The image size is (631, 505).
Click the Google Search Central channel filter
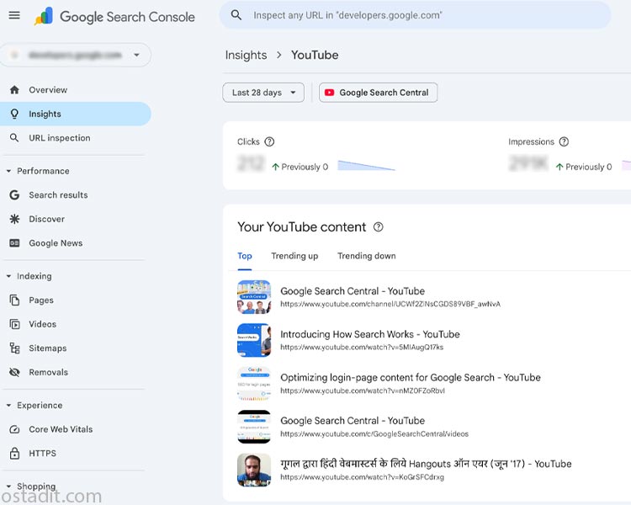(379, 93)
